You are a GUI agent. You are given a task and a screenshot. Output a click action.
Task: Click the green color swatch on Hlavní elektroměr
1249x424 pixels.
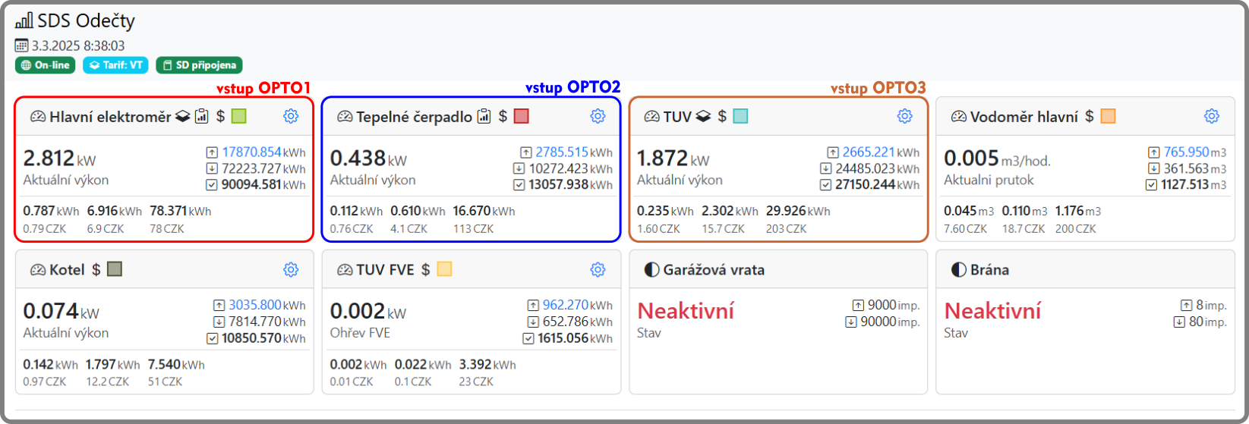[x=238, y=117]
